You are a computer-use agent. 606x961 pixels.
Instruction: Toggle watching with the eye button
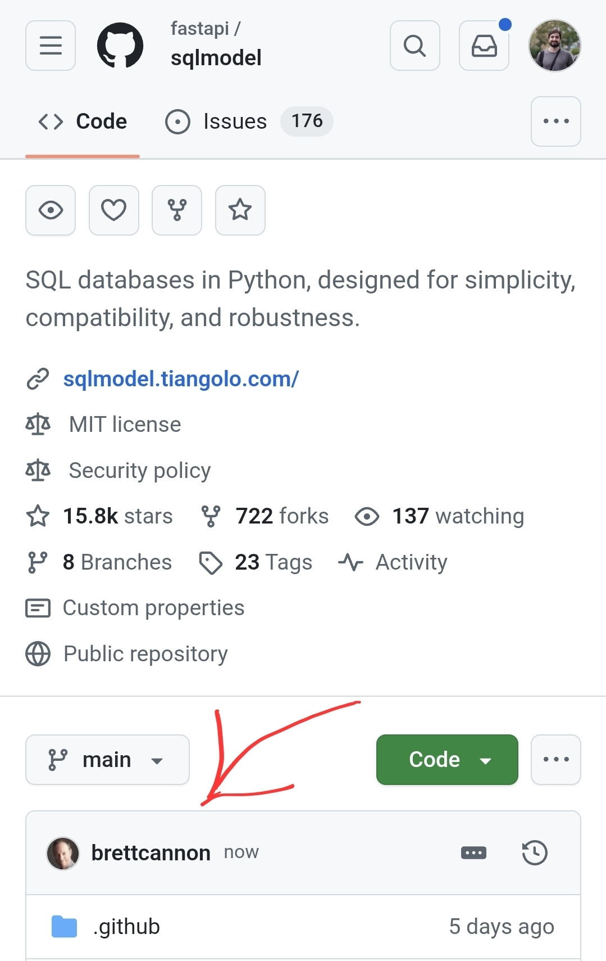pos(51,210)
